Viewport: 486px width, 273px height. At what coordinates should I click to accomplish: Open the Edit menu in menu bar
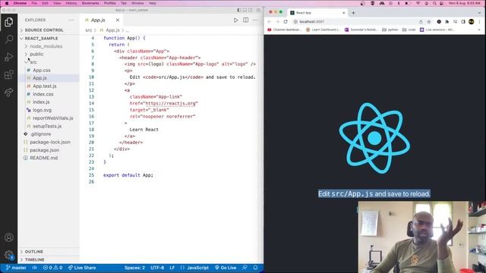[x=45, y=3]
